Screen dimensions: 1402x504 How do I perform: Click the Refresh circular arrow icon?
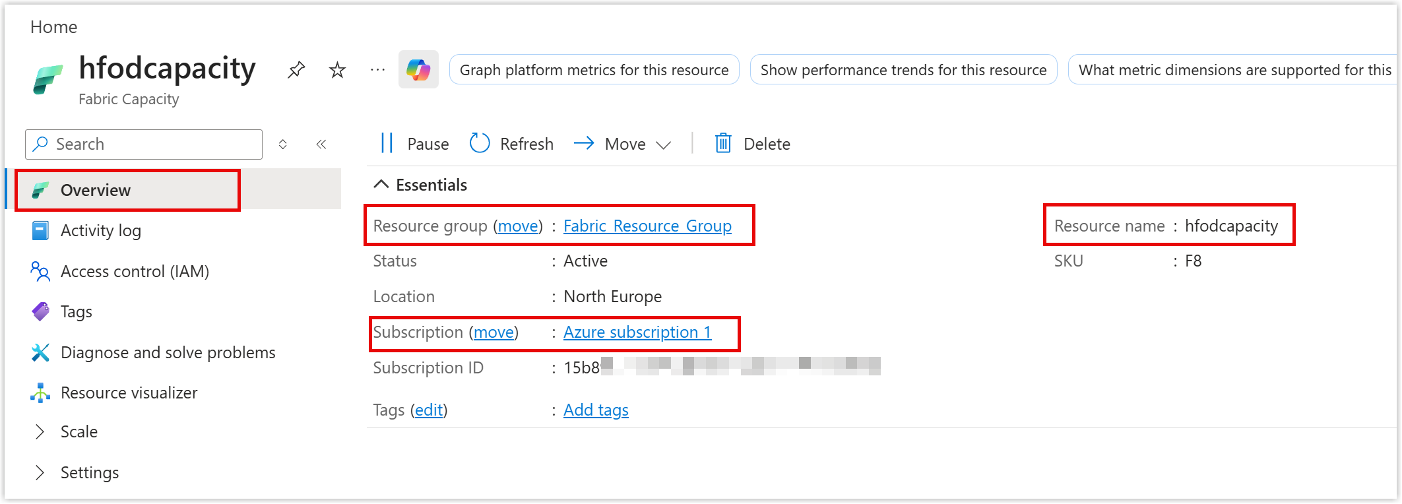(480, 143)
